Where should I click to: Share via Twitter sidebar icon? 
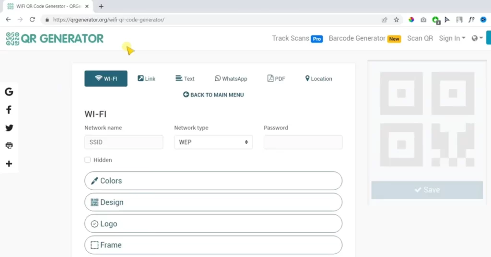pyautogui.click(x=9, y=128)
